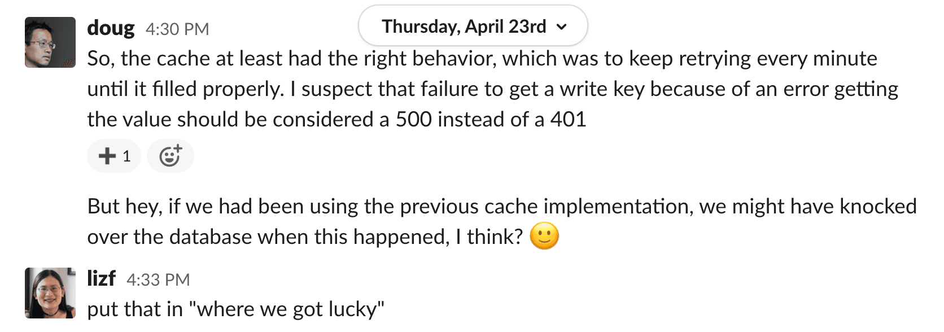Click the lizf username
This screenshot has width=944, height=332.
pyautogui.click(x=101, y=279)
